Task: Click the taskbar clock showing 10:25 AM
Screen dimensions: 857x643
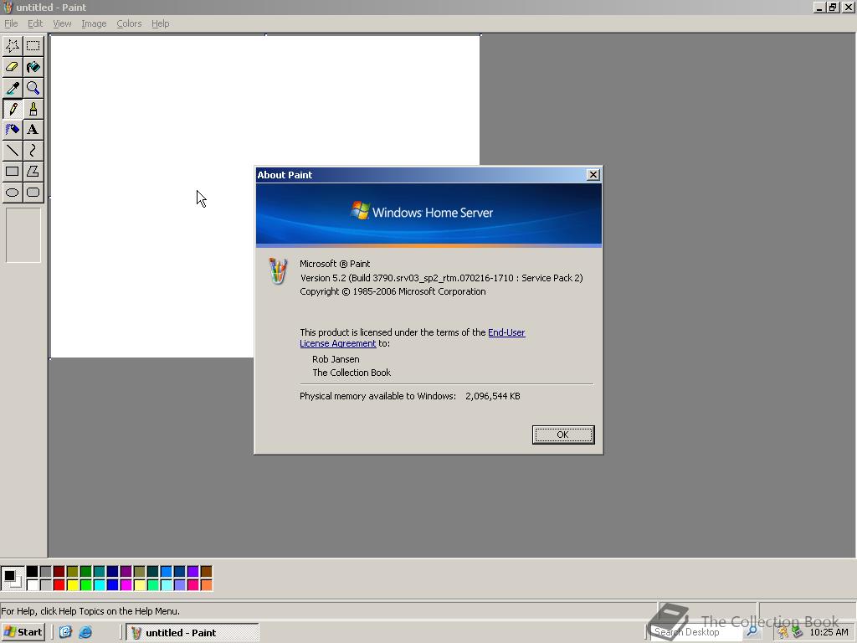Action: pyautogui.click(x=829, y=632)
